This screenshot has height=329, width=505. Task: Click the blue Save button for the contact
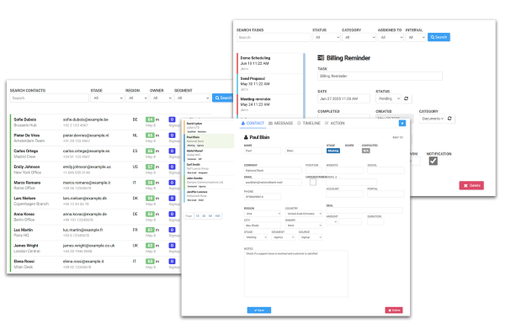[x=259, y=310]
